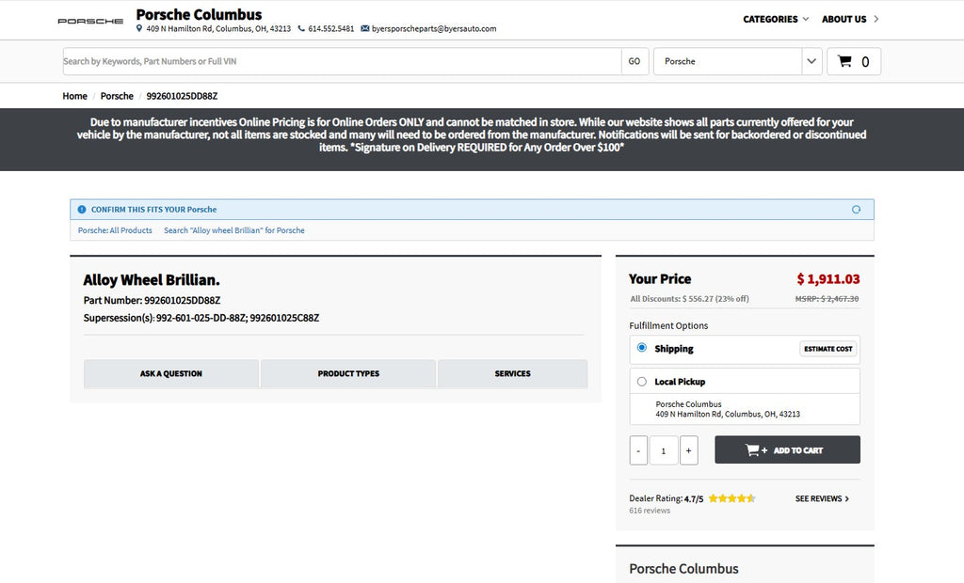Click the Estimate Cost button
This screenshot has width=964, height=583.
(828, 348)
